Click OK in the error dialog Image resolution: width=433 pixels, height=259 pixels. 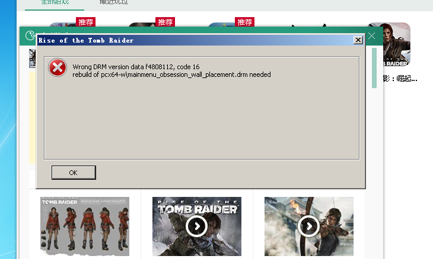pos(74,173)
